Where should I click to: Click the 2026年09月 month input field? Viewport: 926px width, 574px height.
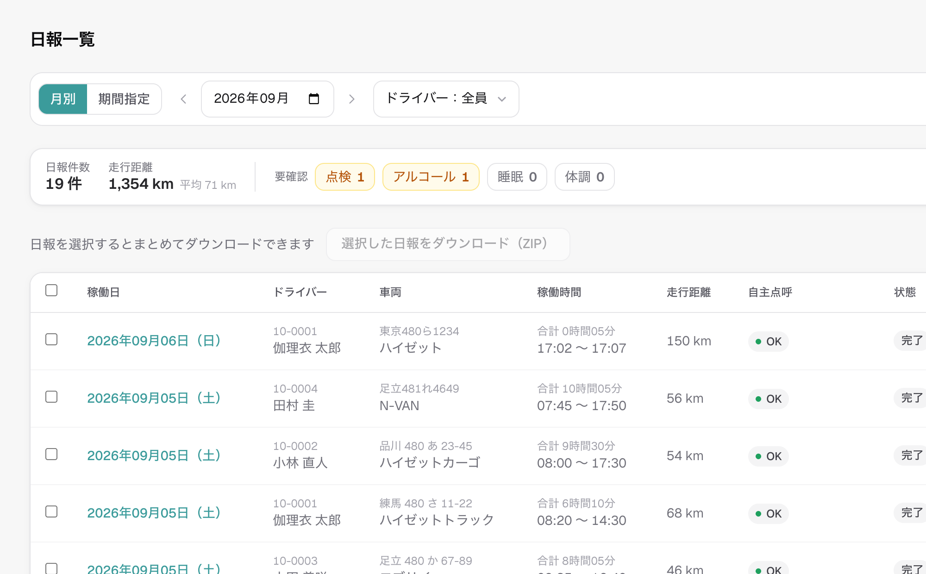click(268, 99)
